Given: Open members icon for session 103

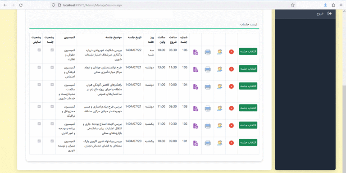Looking at the screenshot, I should tap(219, 108).
